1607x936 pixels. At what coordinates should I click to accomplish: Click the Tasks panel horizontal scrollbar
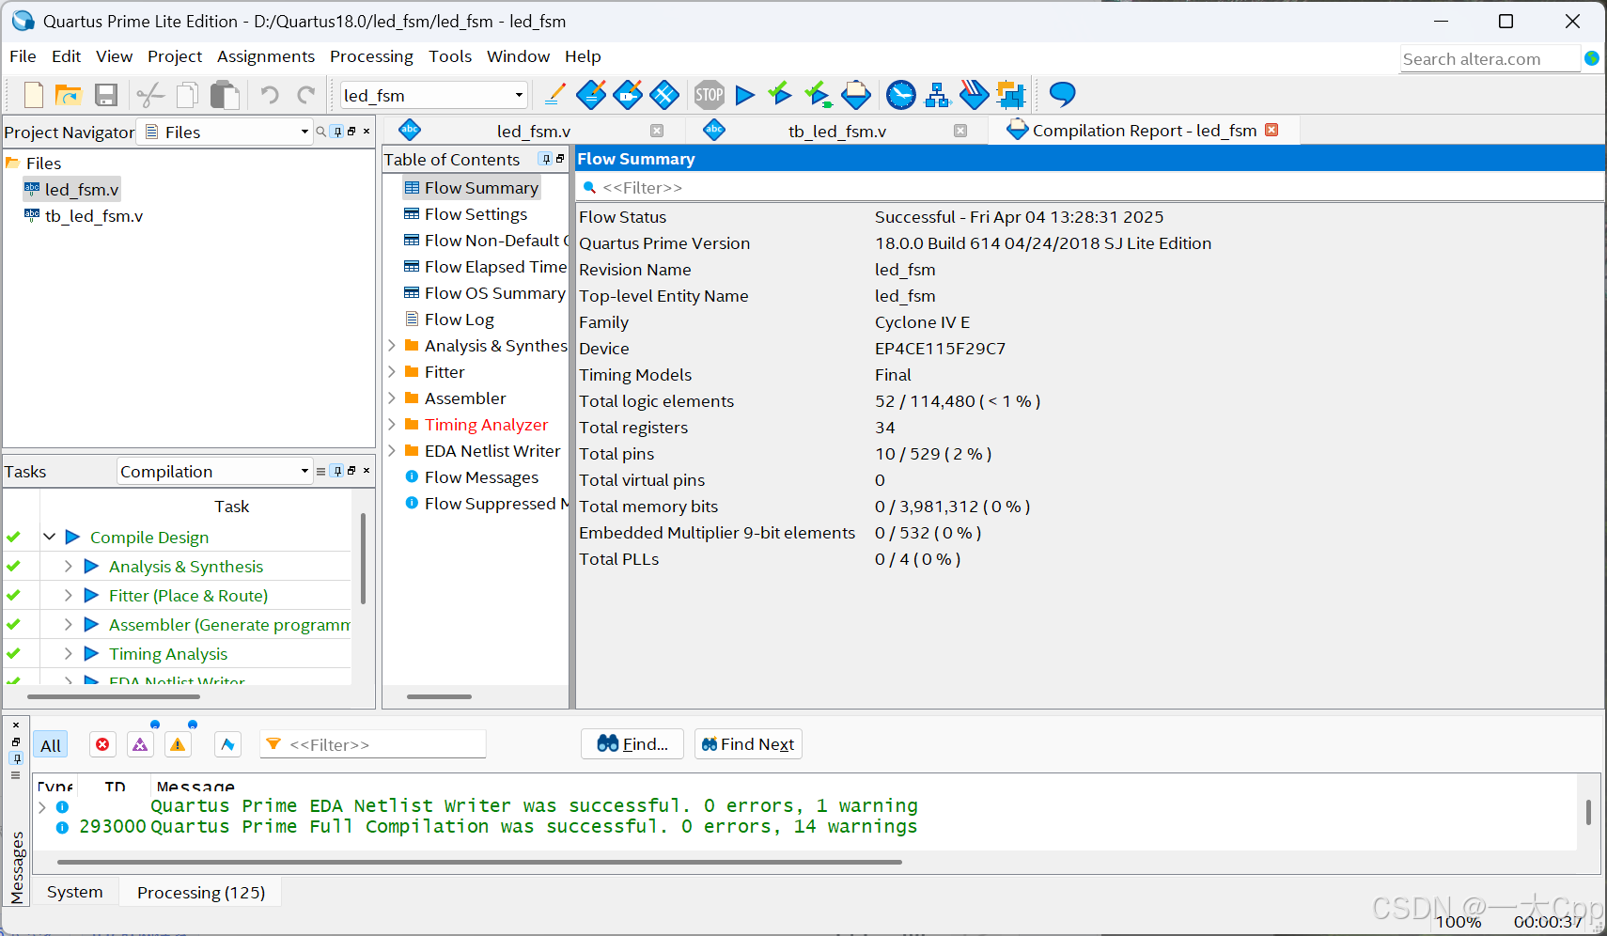pos(114,696)
